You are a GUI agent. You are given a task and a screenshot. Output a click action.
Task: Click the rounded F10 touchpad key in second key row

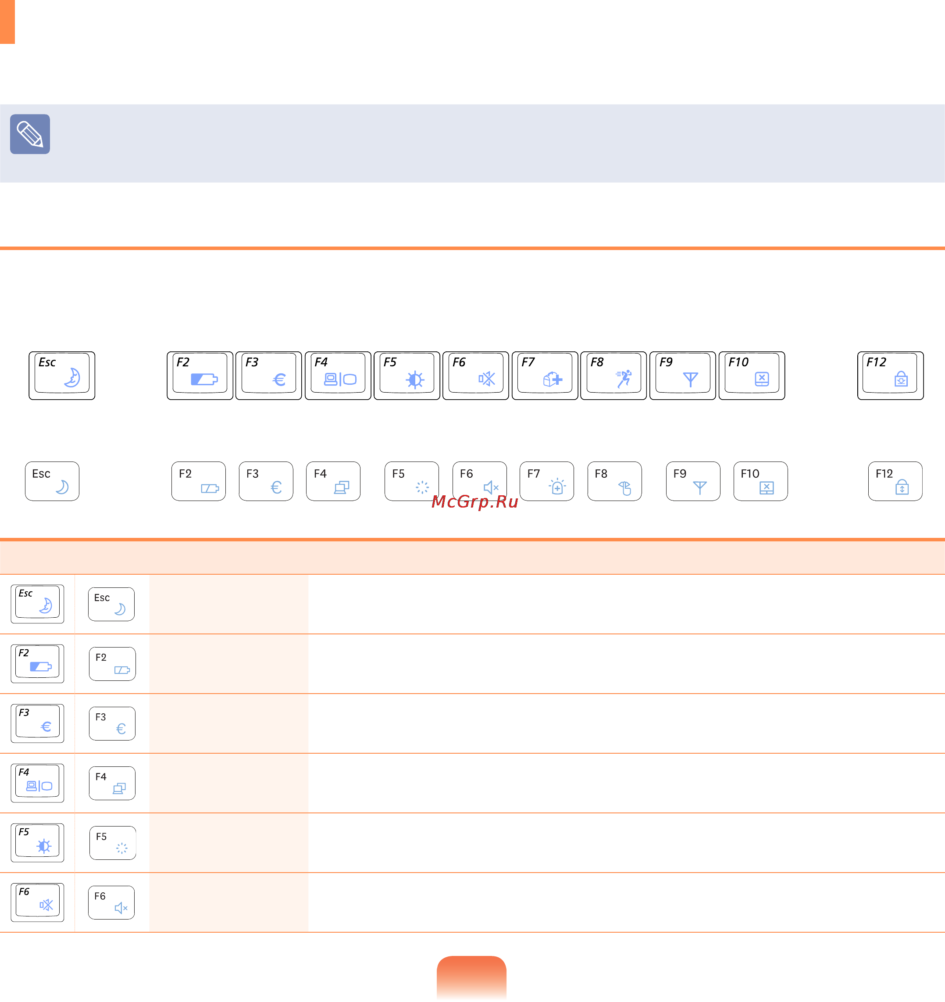coord(761,481)
